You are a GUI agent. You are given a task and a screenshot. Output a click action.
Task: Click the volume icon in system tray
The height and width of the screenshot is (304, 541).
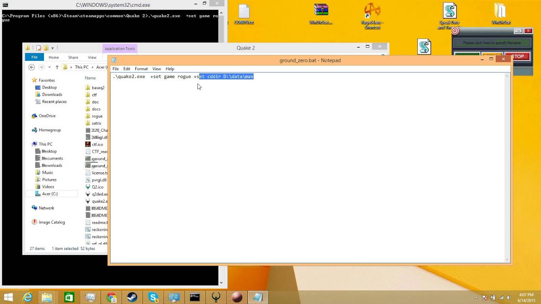pos(509,298)
